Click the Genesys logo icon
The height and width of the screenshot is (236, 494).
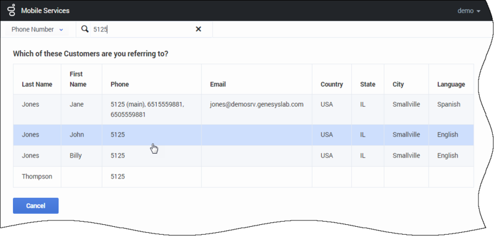point(12,10)
